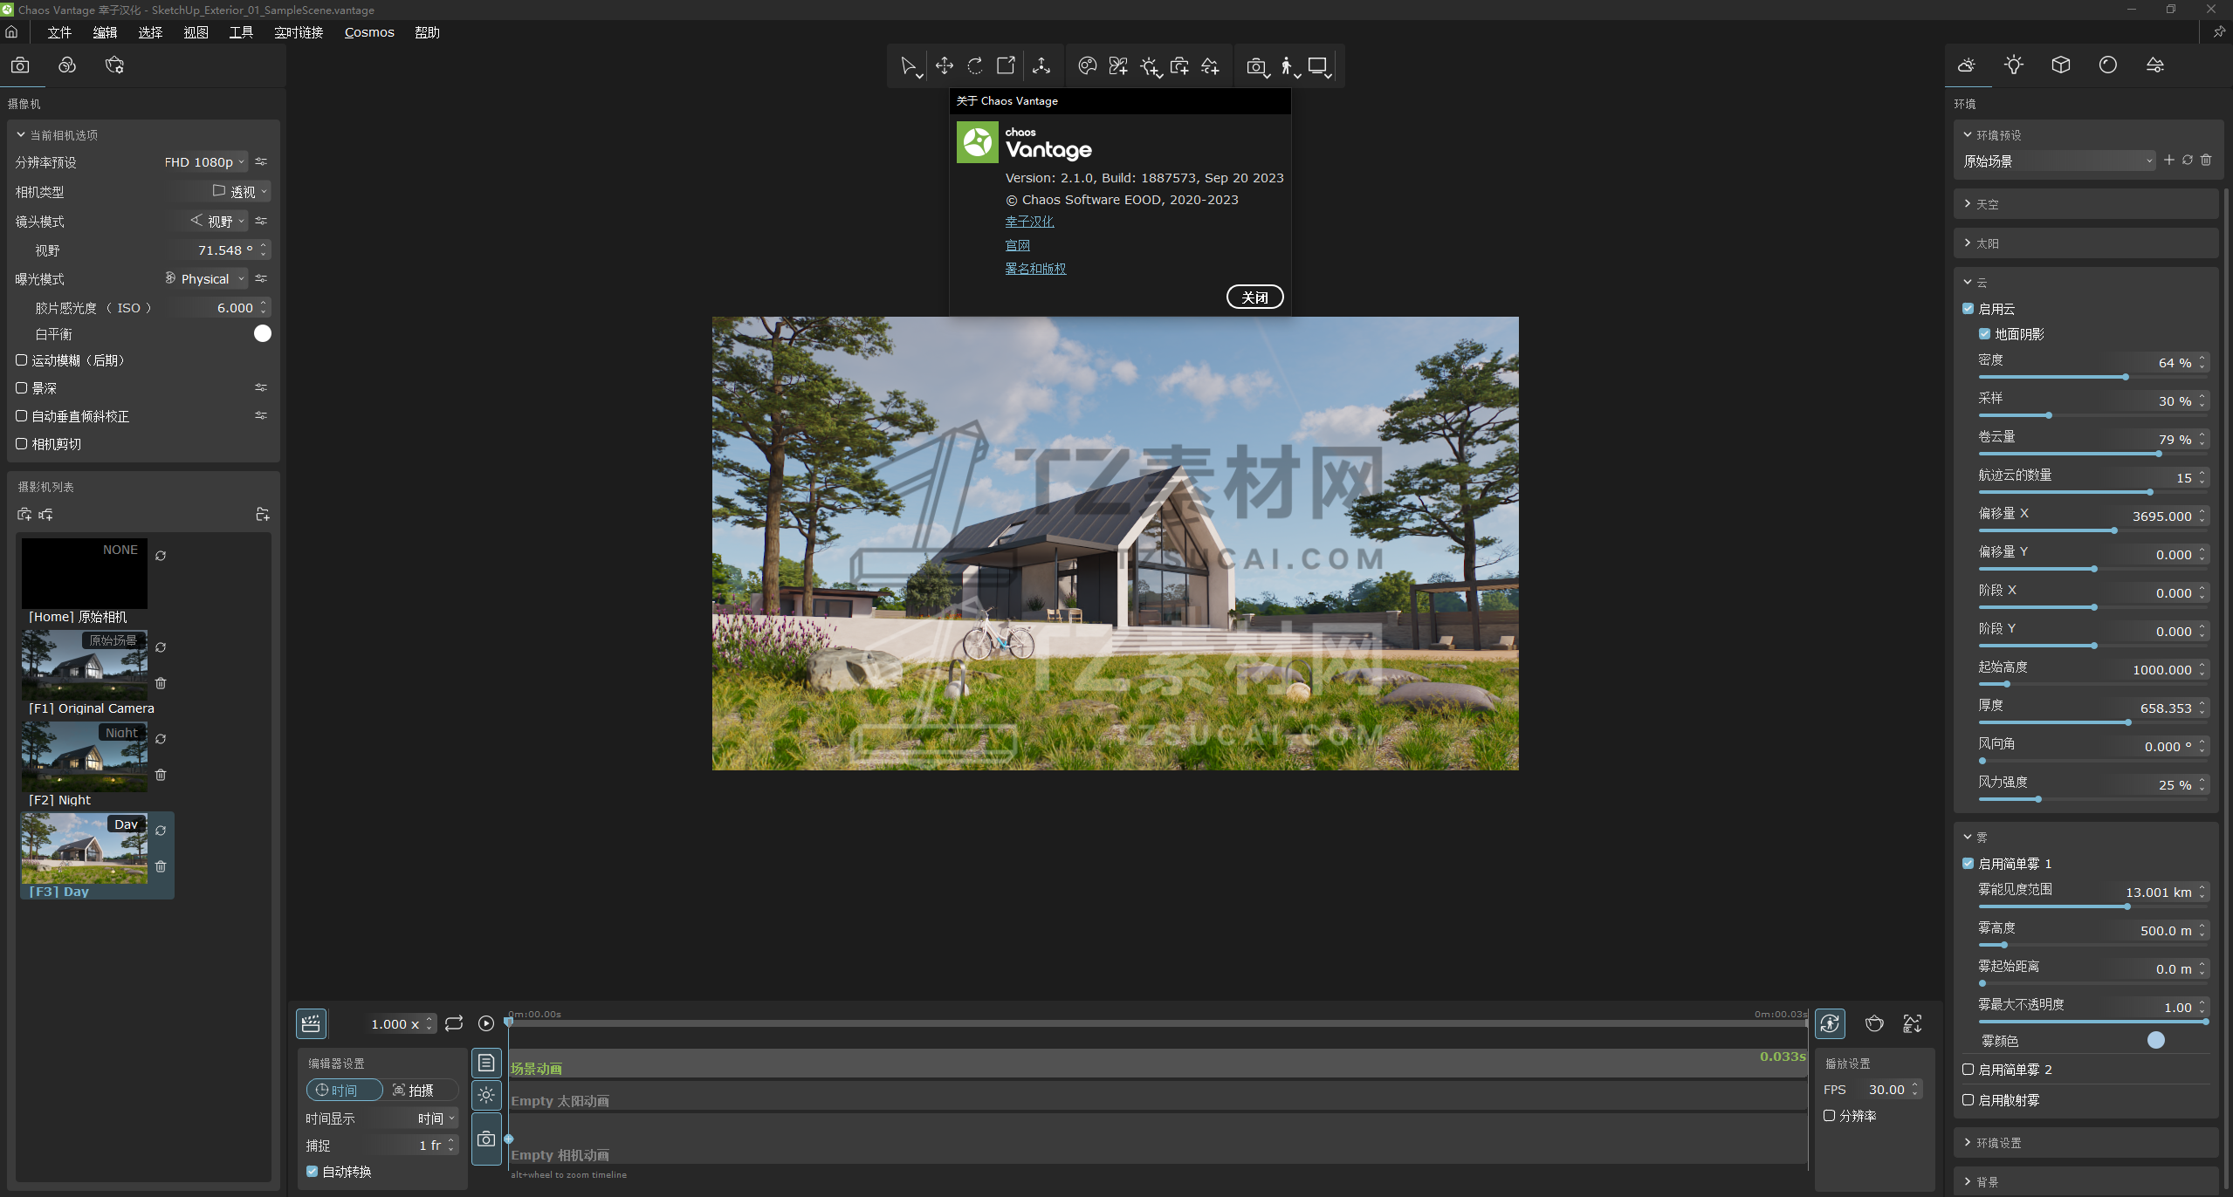Image resolution: width=2233 pixels, height=1197 pixels.
Task: Expand the 天空 sky section
Action: (x=1987, y=204)
